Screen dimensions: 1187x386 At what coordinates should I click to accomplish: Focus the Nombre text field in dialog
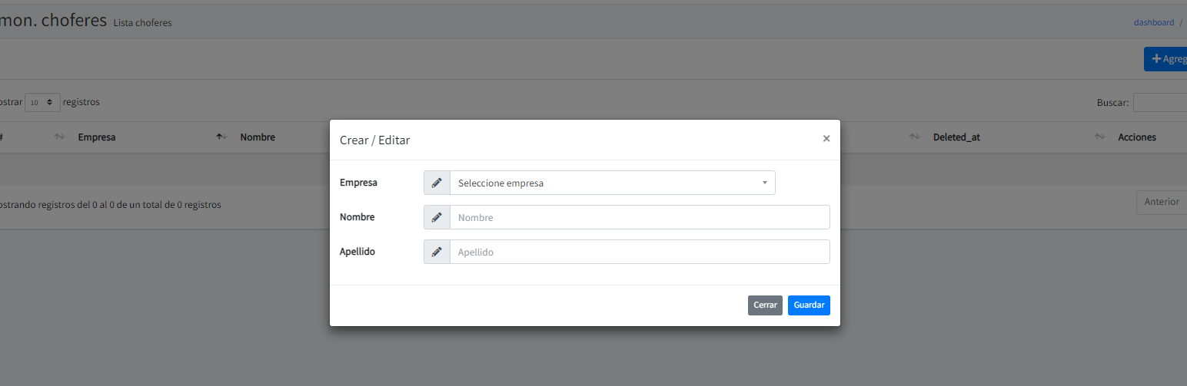[x=639, y=217]
